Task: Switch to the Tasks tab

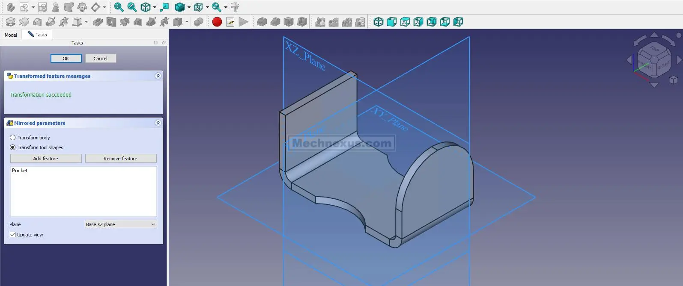Action: [37, 35]
